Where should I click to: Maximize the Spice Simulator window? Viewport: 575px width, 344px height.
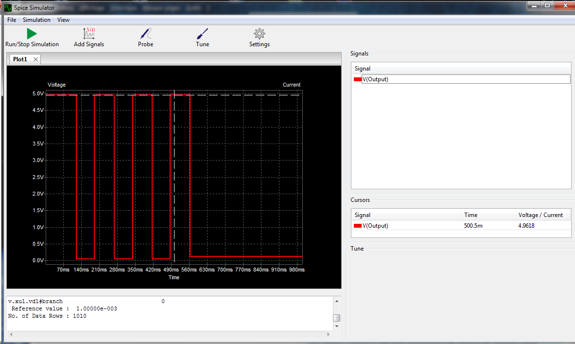click(x=547, y=5)
